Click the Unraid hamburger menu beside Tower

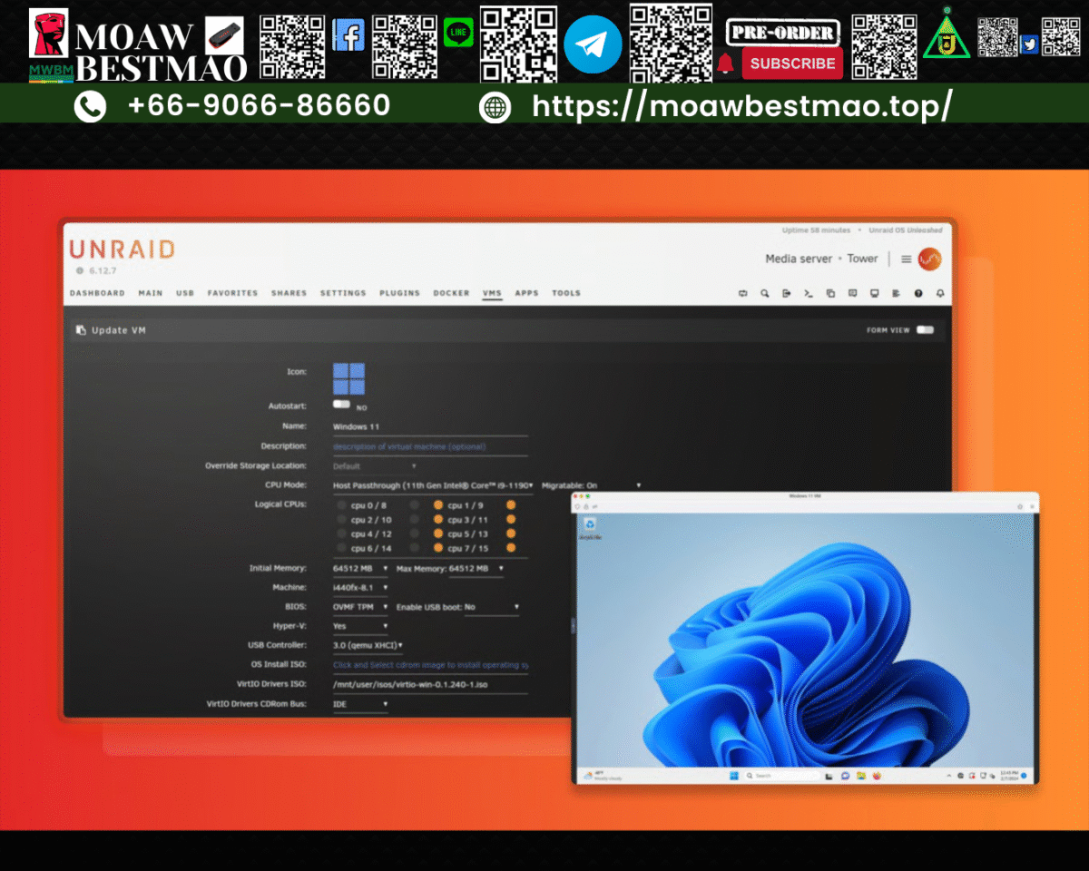tap(904, 259)
